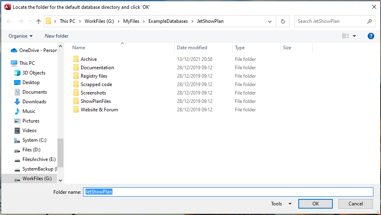Select the Screenshots folder
381x215 pixels.
click(x=93, y=93)
